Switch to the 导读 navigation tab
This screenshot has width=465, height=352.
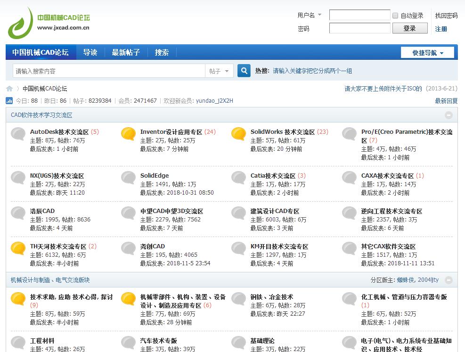pyautogui.click(x=90, y=52)
